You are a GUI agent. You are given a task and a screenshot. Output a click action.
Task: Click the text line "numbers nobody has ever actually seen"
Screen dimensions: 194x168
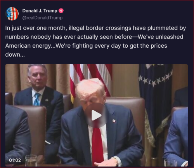tap(94, 37)
